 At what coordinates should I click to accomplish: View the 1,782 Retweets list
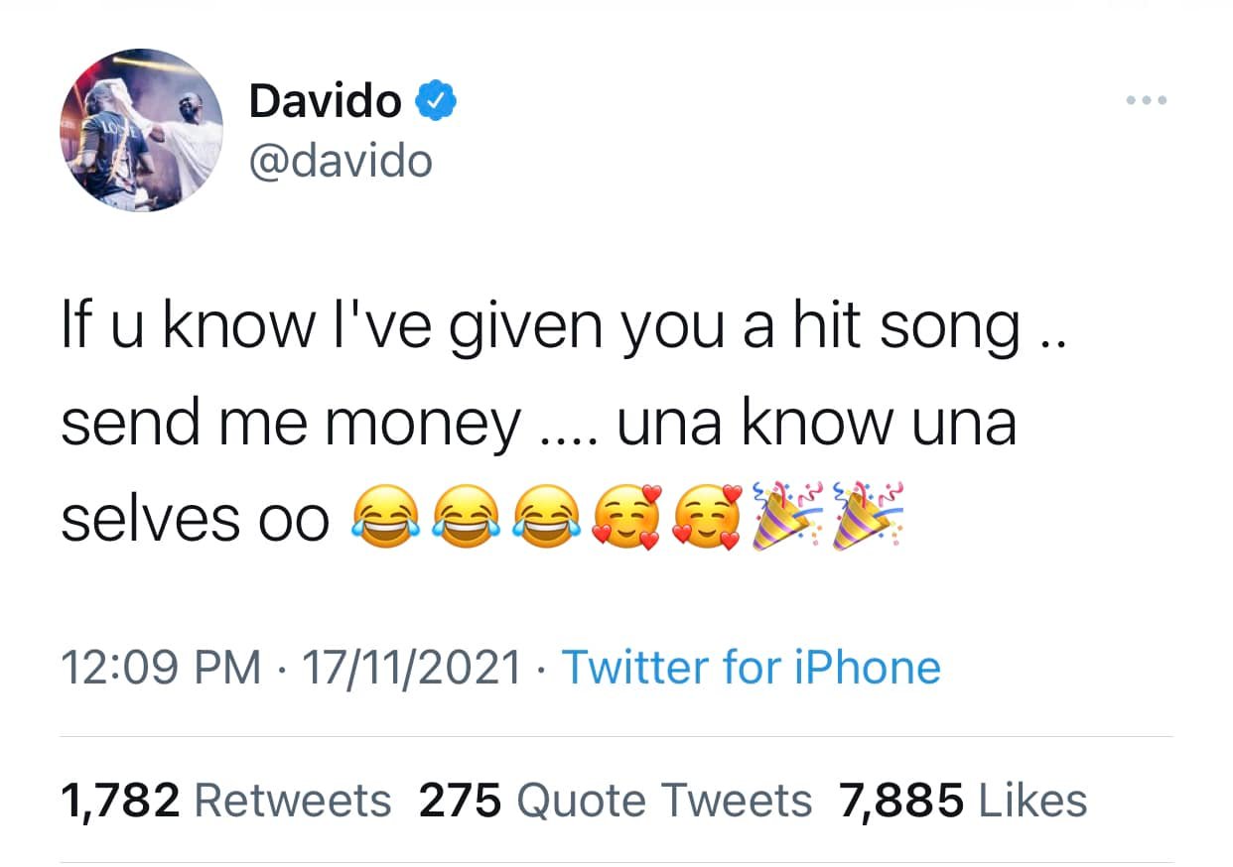[226, 801]
